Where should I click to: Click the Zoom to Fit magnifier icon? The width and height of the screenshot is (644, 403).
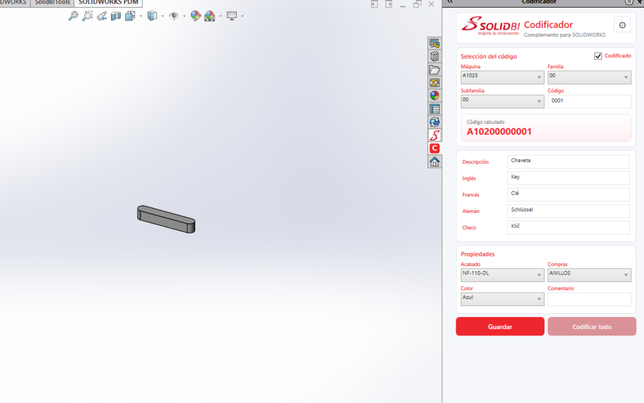73,16
